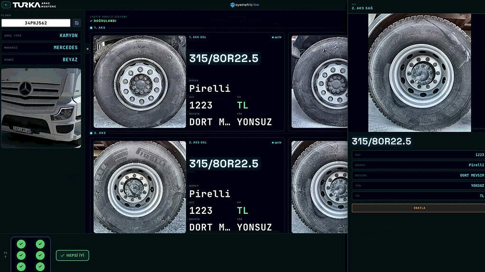This screenshot has height=272, width=485.
Task: Edit the Marka field showing Pirelli in detail panel
Action: point(419,165)
